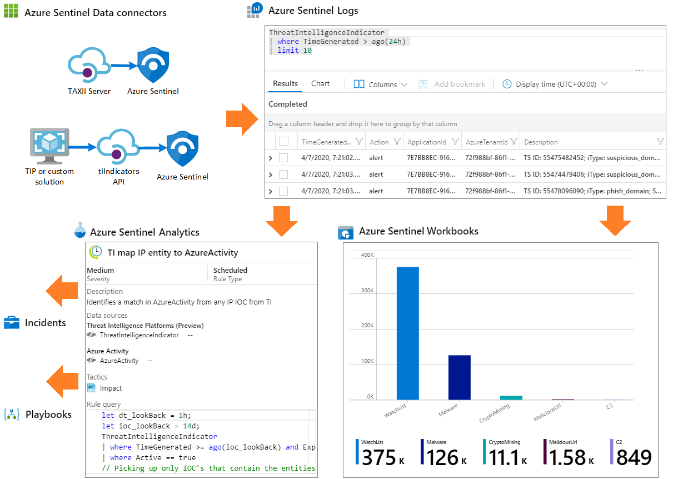Screen dimensions: 673x479
Task: Click the Azure Sentinel Data connectors grid icon
Action: point(11,11)
